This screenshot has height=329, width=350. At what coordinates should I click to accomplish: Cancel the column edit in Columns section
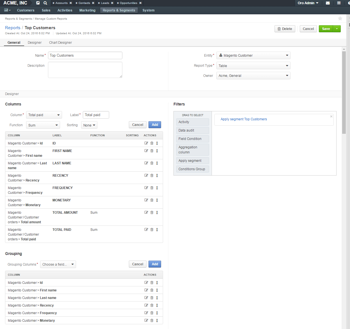[138, 125]
